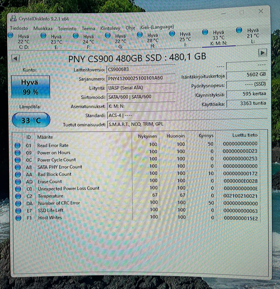Select the L: disk status icon
The image size is (280, 289).
pyautogui.click(x=239, y=30)
